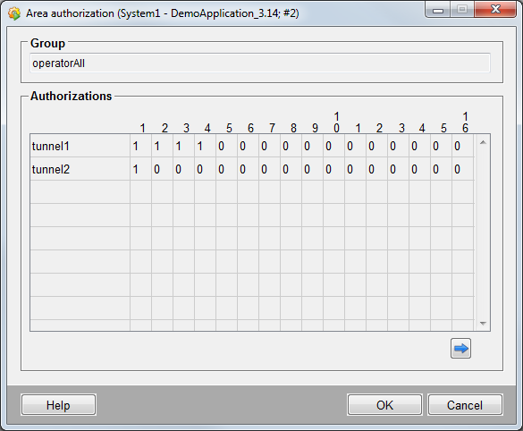Minimize the Area authorization window

coord(438,10)
